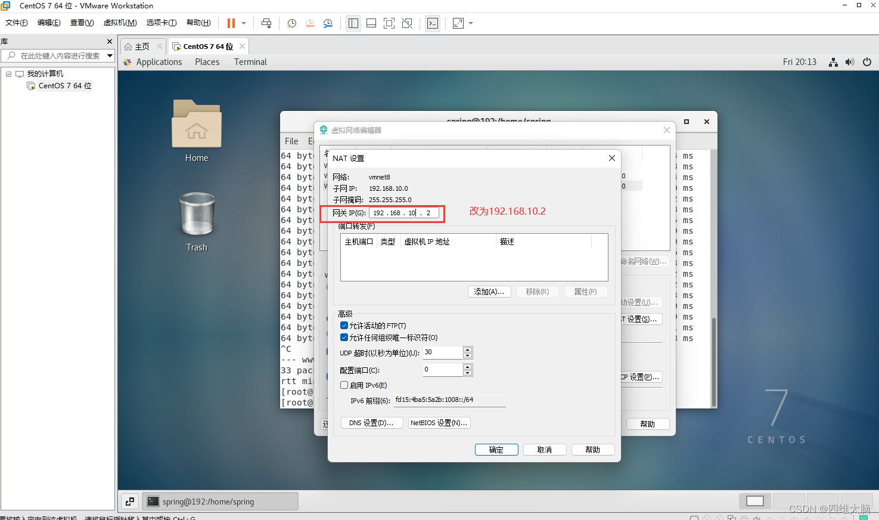Viewport: 879px width, 520px height.
Task: Toggle 允许任何组织唯一标识符 checkbox
Action: [344, 338]
